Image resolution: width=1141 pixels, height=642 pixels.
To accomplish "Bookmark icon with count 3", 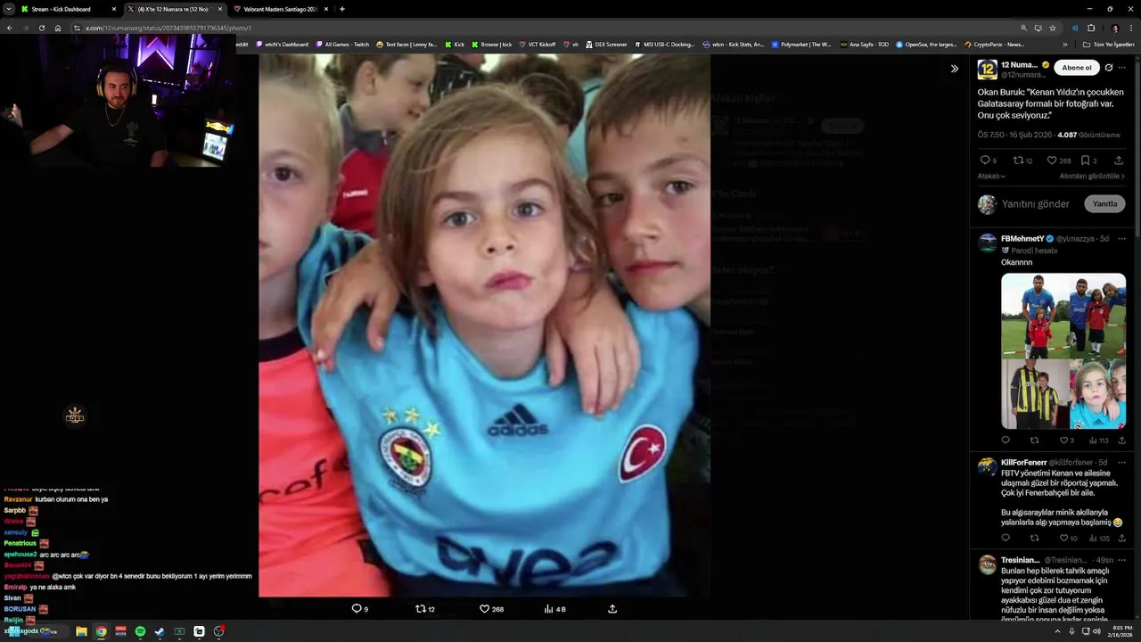I will point(1086,160).
